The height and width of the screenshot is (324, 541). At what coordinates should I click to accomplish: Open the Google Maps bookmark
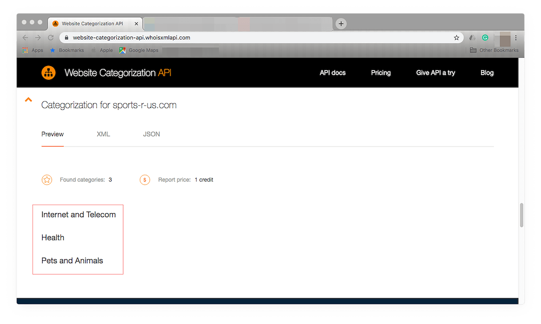tap(139, 50)
